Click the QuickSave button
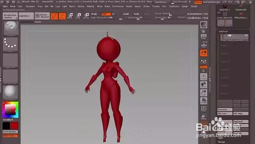 [161, 2]
